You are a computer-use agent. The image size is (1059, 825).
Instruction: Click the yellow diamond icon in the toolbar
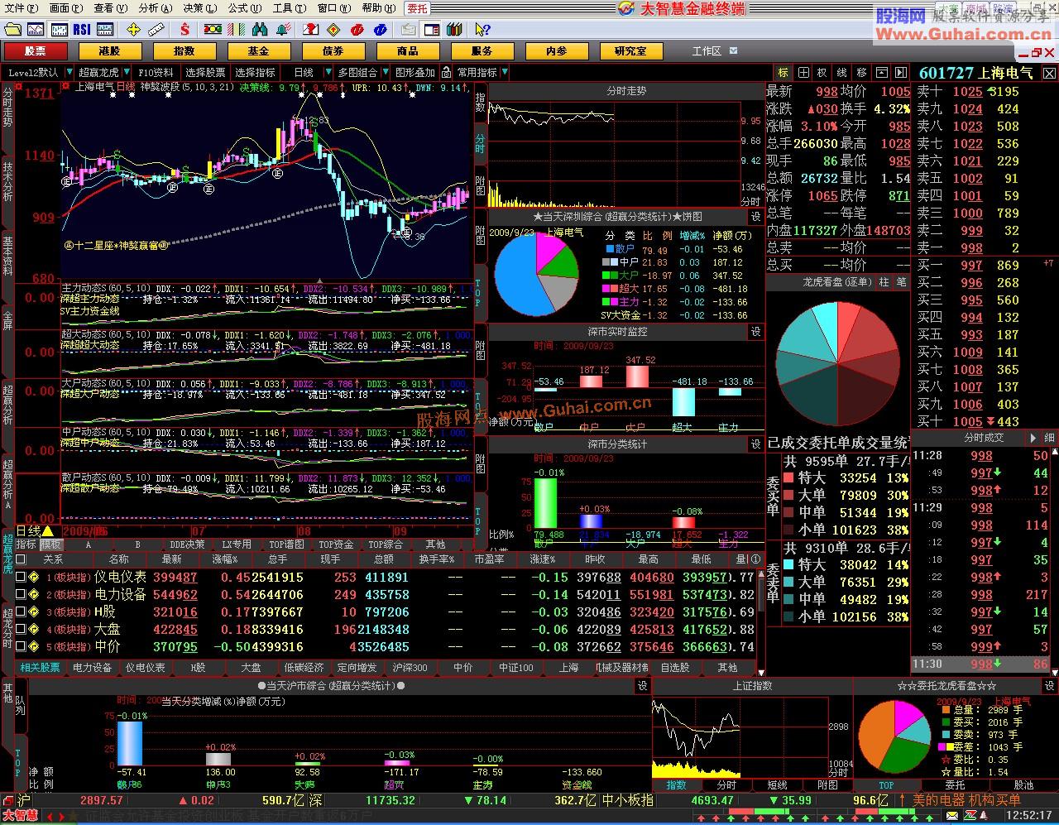coord(334,30)
